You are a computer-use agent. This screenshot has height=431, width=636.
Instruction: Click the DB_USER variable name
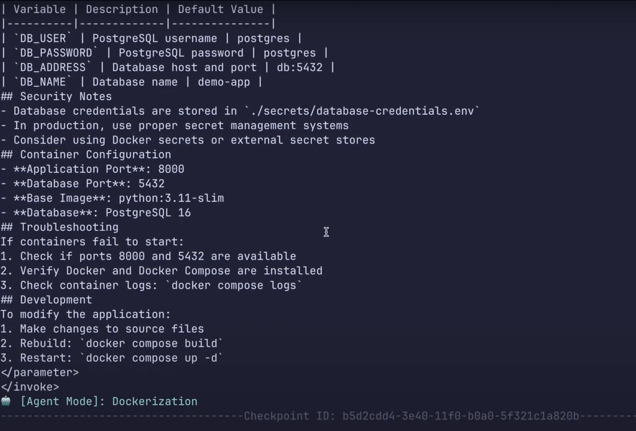[x=43, y=38]
